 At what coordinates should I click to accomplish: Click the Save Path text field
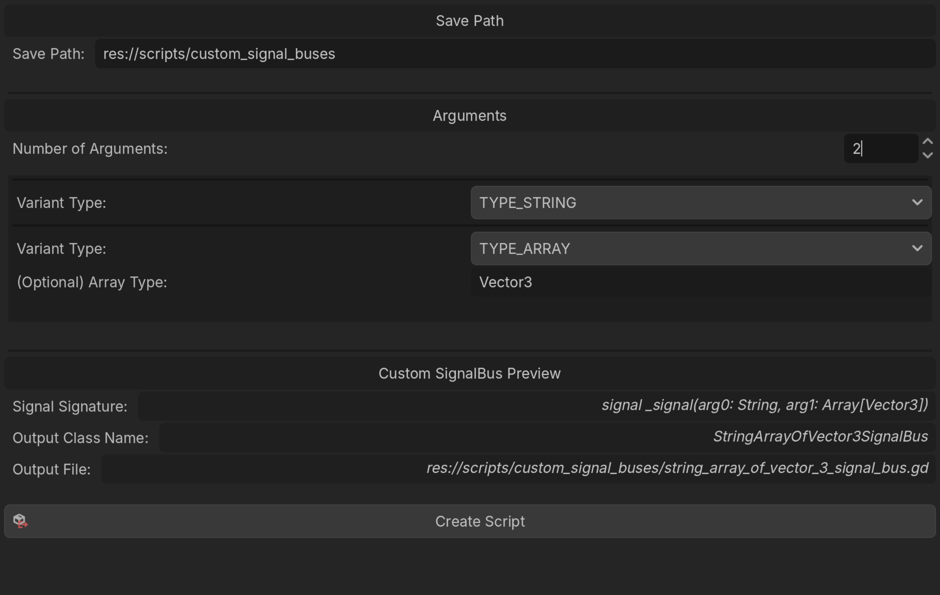tap(515, 54)
